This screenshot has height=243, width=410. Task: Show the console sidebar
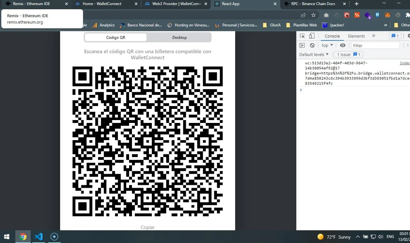point(302,45)
